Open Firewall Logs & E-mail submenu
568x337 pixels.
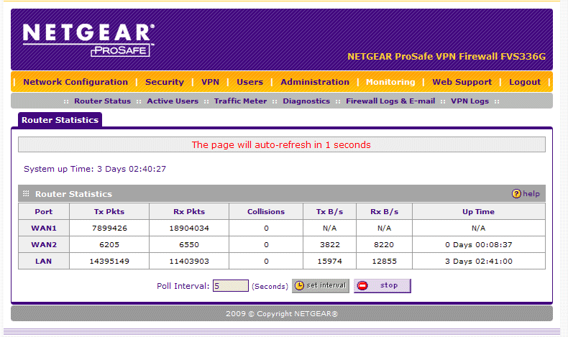tap(390, 101)
